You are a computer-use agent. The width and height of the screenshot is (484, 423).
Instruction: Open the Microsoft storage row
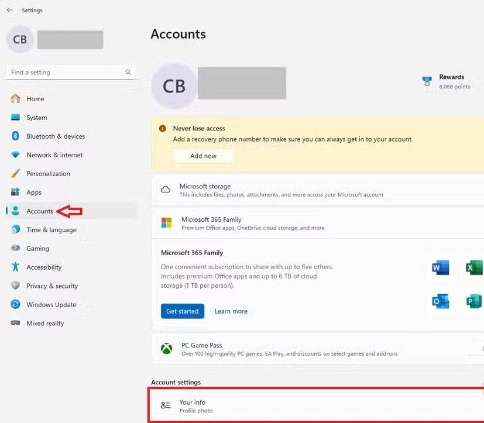tap(318, 190)
